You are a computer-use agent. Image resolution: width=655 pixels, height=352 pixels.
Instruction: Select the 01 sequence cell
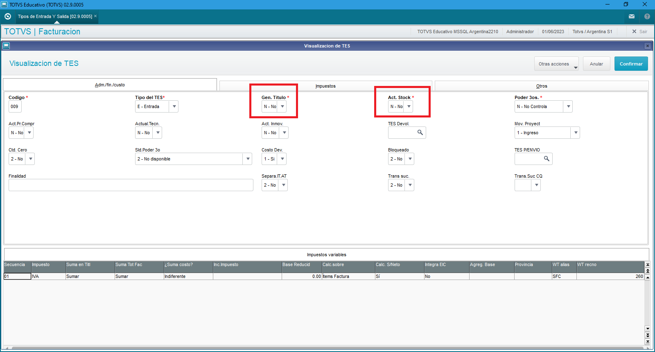18,276
